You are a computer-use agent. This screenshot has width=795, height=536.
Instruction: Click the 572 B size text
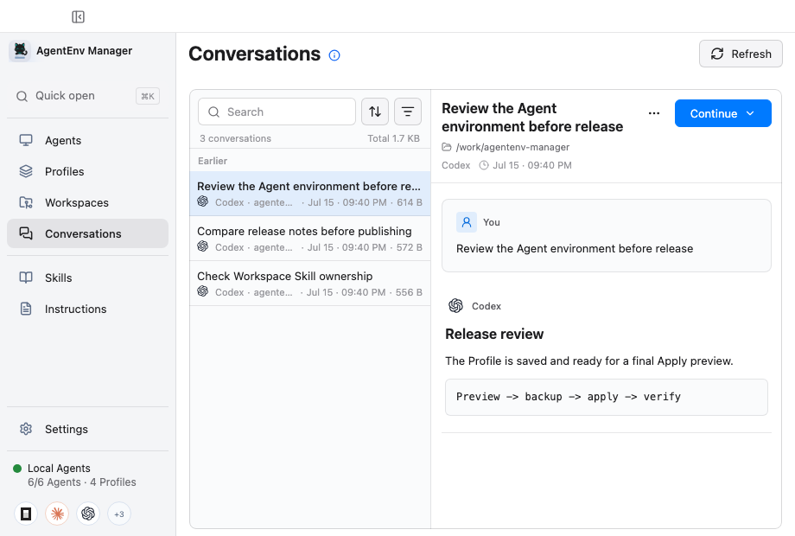[x=409, y=247]
